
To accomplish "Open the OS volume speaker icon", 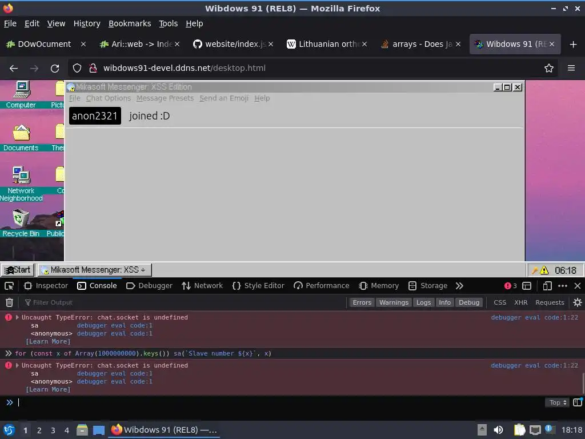I will [x=498, y=430].
